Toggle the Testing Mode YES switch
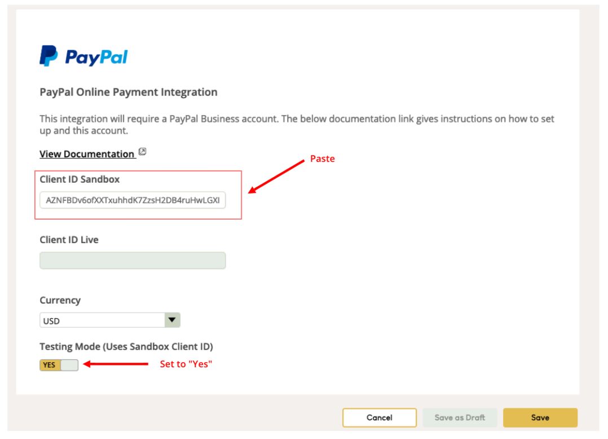The image size is (608, 439). point(59,365)
